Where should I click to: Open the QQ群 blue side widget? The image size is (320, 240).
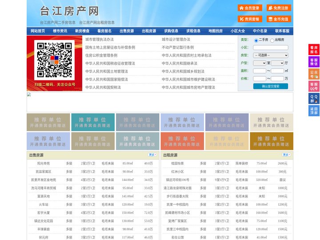(x=314, y=99)
